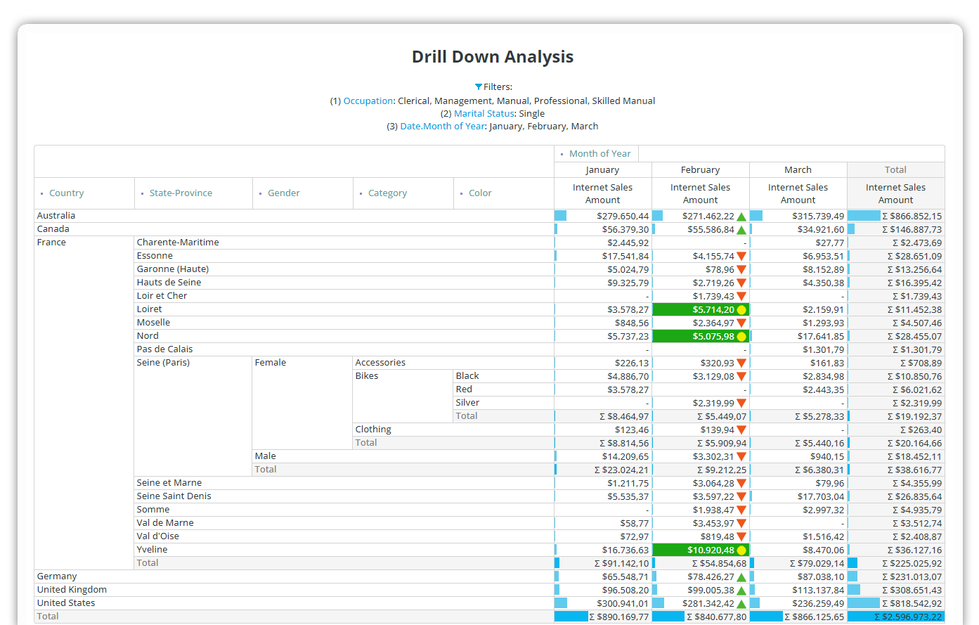Open the Date.Month of Year filter link

(x=443, y=126)
